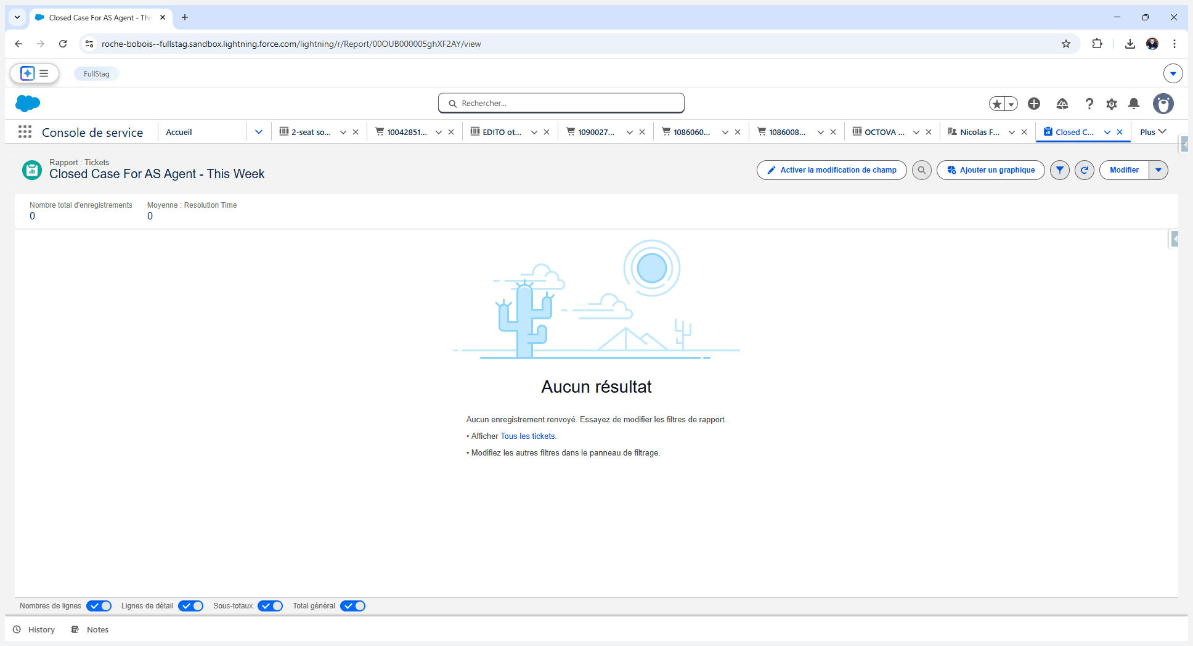
Task: Click the Salesforce cloud logo
Action: click(x=28, y=104)
